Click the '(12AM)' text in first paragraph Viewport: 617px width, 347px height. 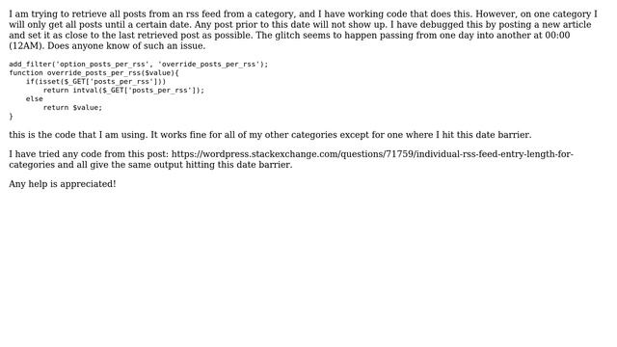[26, 46]
